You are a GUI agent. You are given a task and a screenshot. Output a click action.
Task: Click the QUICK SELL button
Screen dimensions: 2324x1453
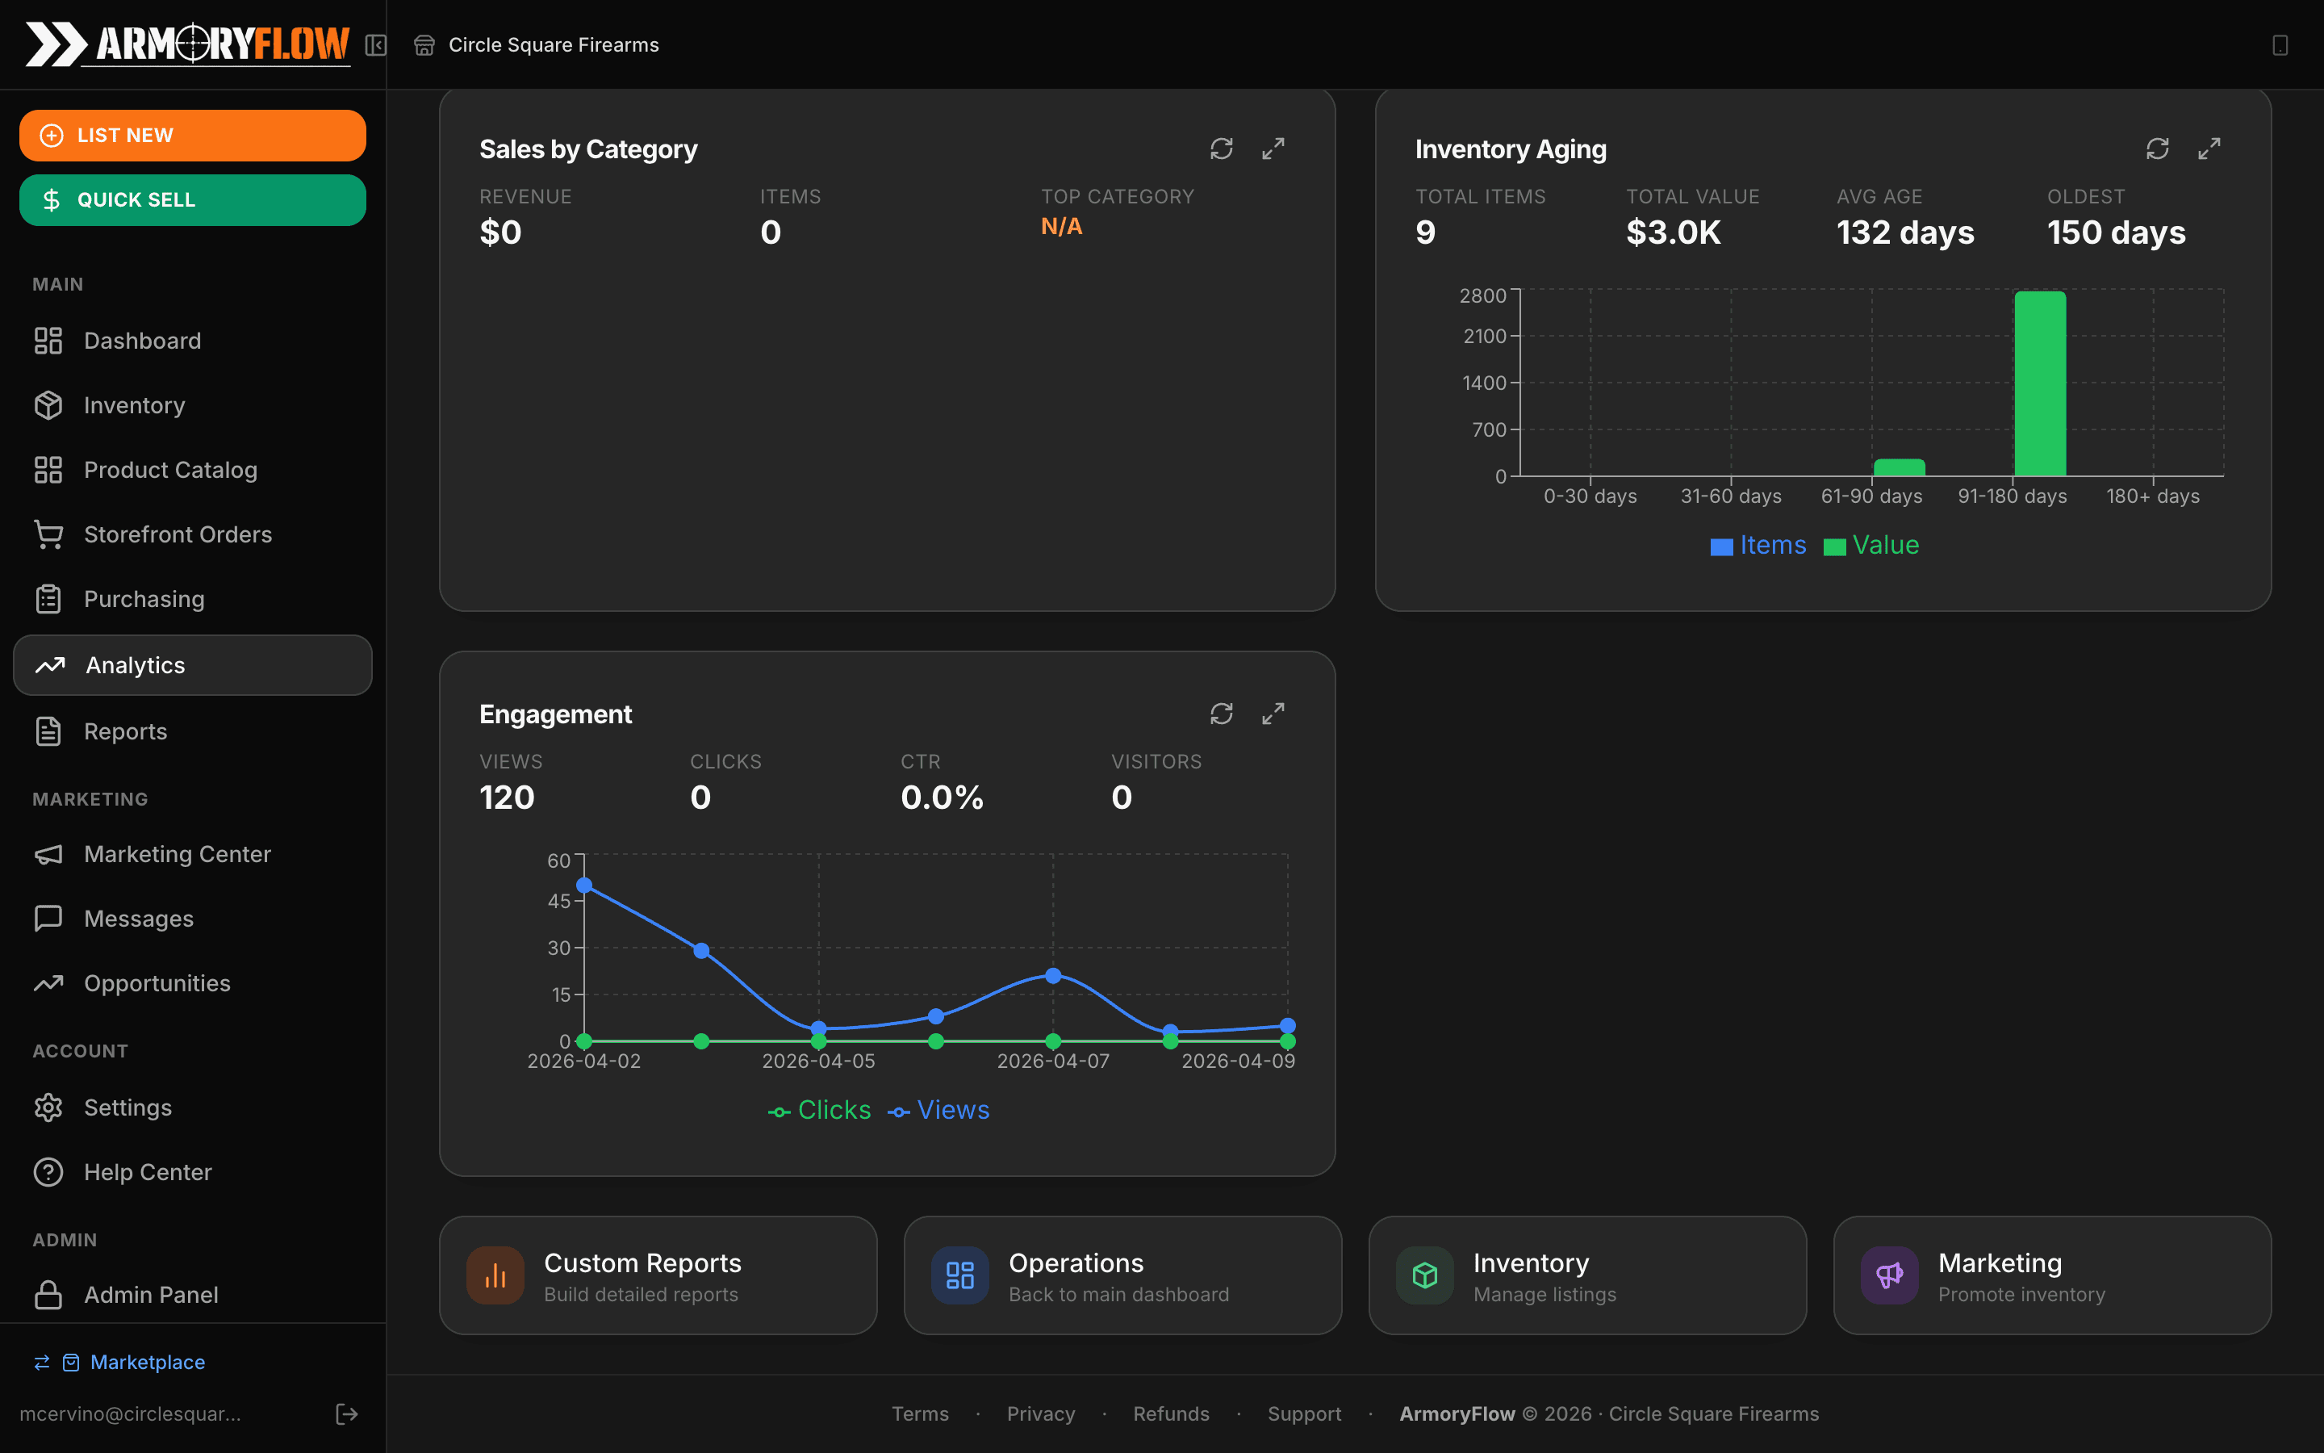(x=192, y=200)
